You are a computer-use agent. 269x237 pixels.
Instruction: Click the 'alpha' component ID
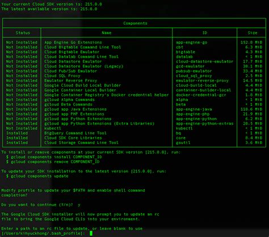pos(182,100)
